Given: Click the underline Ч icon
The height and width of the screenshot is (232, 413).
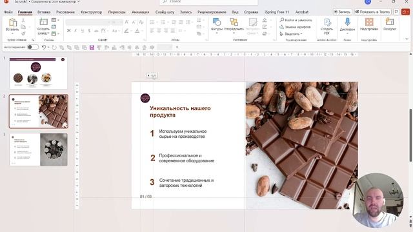Looking at the screenshot, I should (83, 31).
